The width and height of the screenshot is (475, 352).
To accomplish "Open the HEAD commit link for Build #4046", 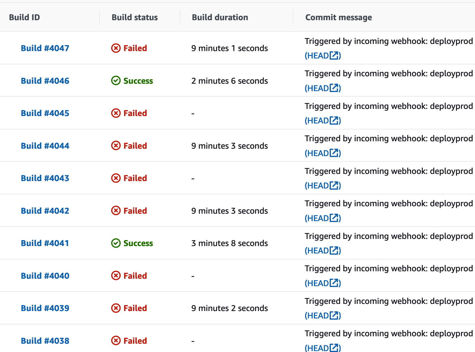I will click(x=319, y=88).
